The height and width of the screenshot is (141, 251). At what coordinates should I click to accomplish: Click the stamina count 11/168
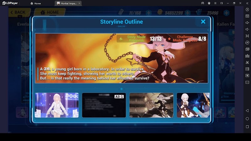135,13
